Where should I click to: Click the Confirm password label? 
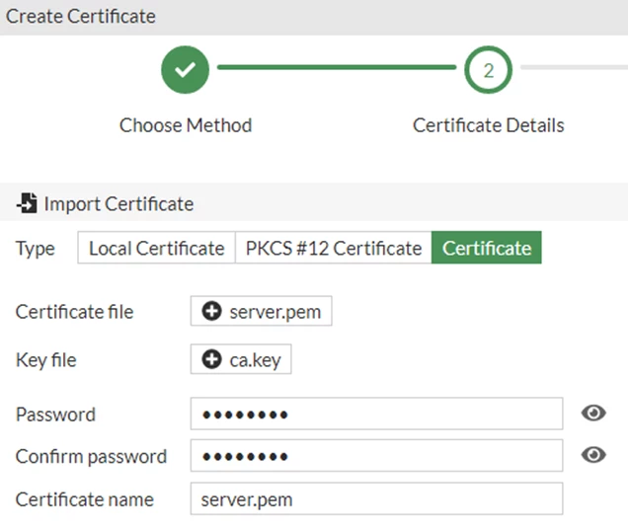coord(91,457)
